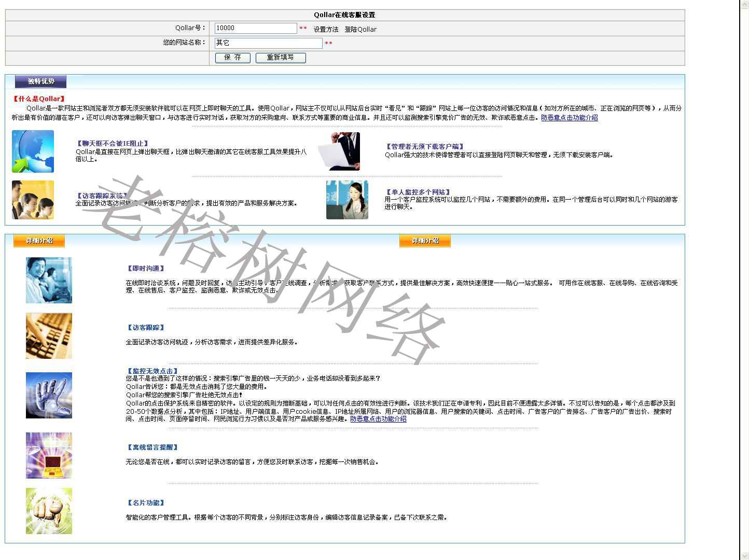The image size is (749, 560).
Task: Click the 【管理者无须下载客户端】 heading
Action: (424, 147)
